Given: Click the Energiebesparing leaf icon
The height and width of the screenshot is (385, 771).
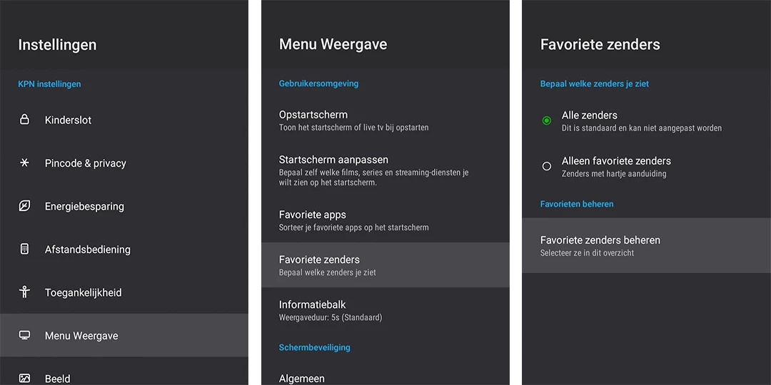Looking at the screenshot, I should pos(24,206).
